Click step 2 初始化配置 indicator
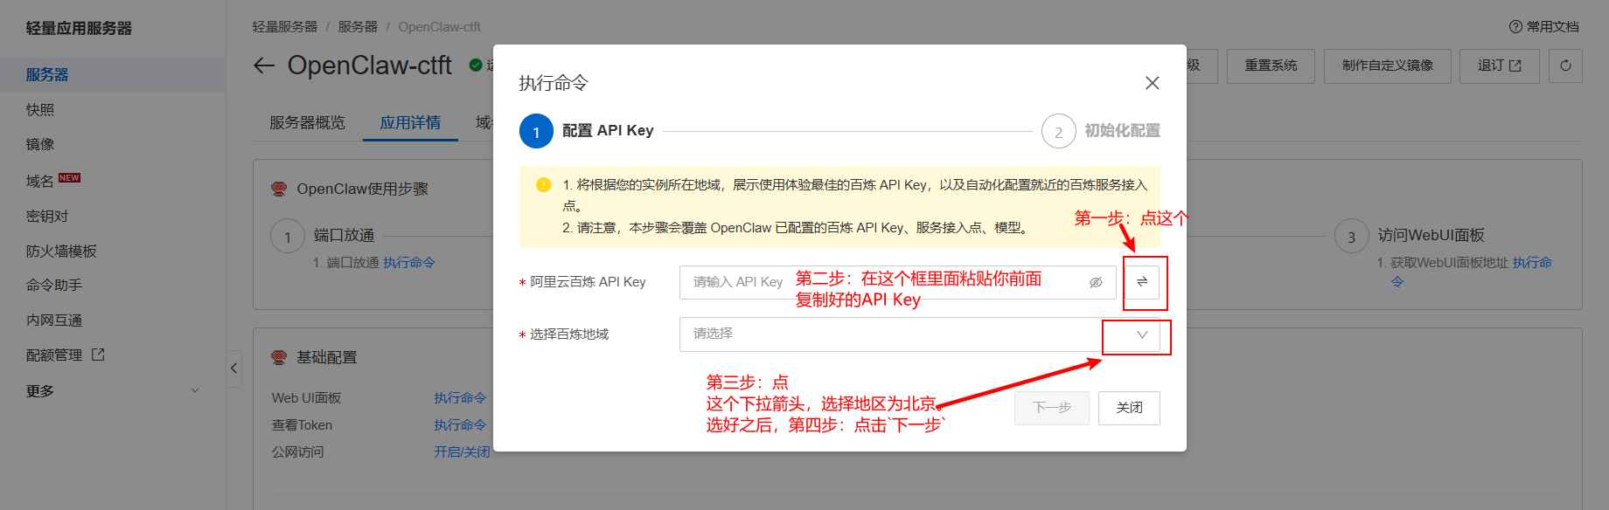1609x510 pixels. point(1058,131)
